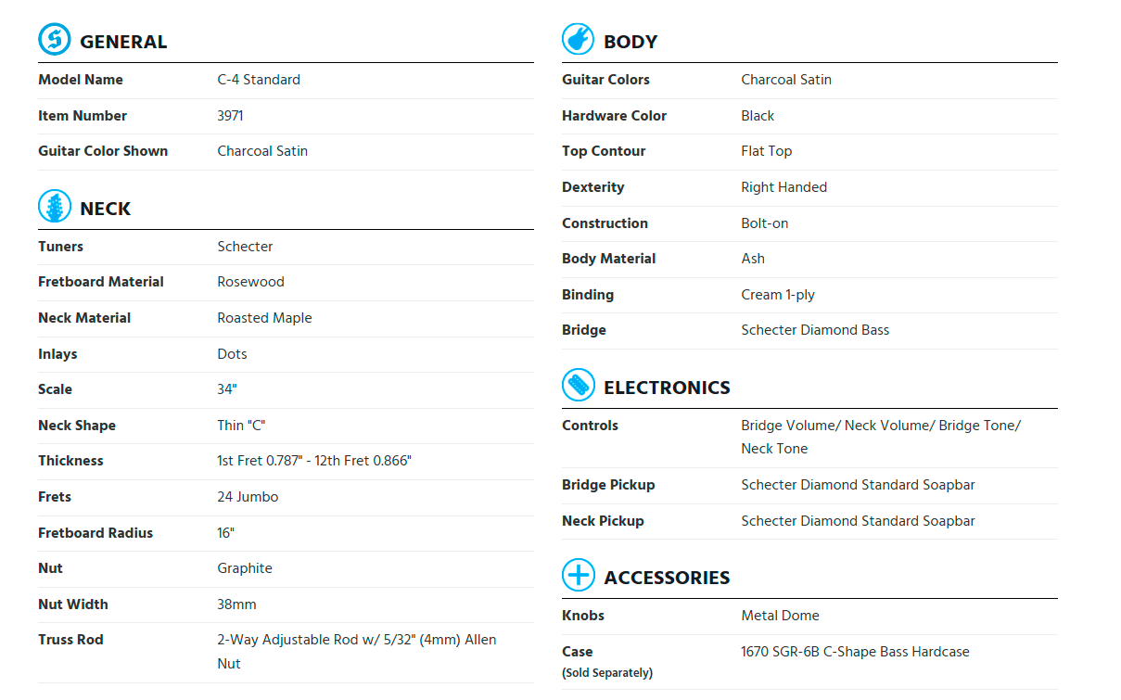Click the Accessories section plus icon
This screenshot has width=1121, height=700.
coord(579,576)
